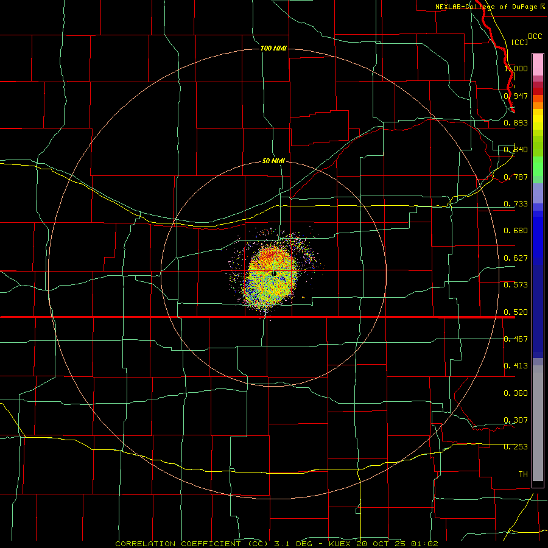Click the 50 NMI range ring label
Image resolution: width=548 pixels, height=548 pixels.
coord(273,161)
